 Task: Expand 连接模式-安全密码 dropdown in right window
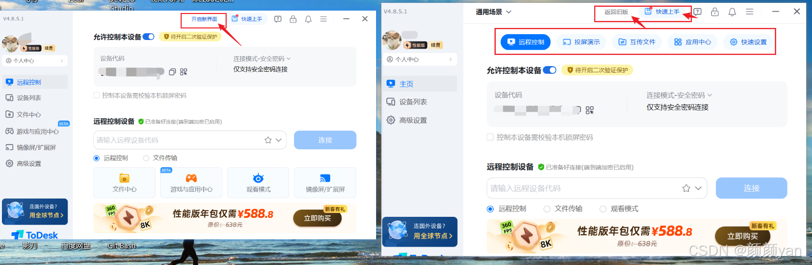point(679,95)
